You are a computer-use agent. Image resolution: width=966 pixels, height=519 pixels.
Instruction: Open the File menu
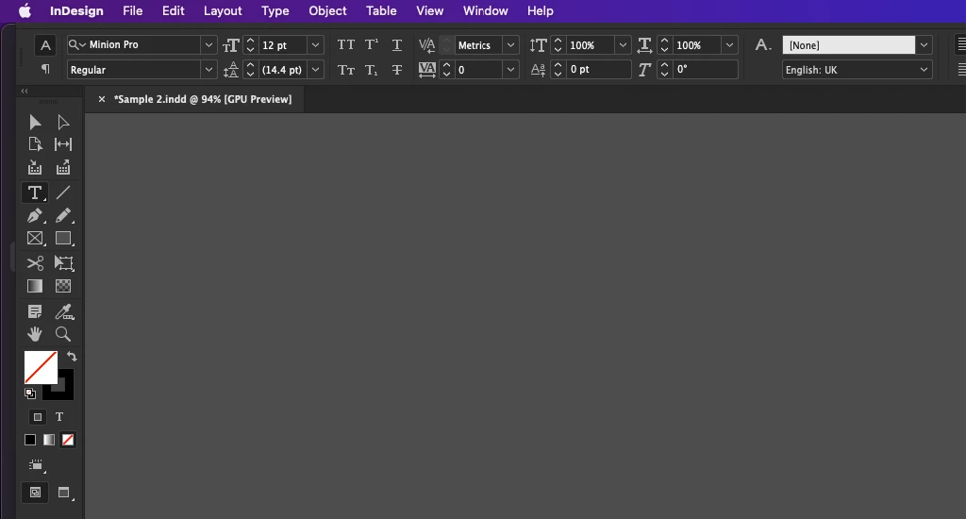click(x=132, y=11)
